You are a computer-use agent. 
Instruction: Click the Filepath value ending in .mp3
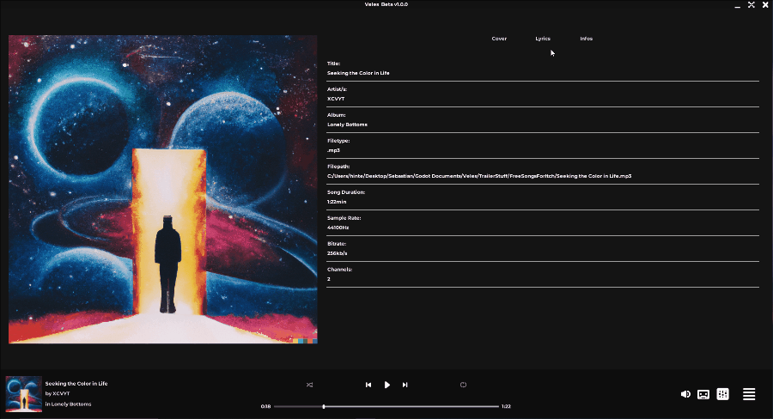click(479, 176)
